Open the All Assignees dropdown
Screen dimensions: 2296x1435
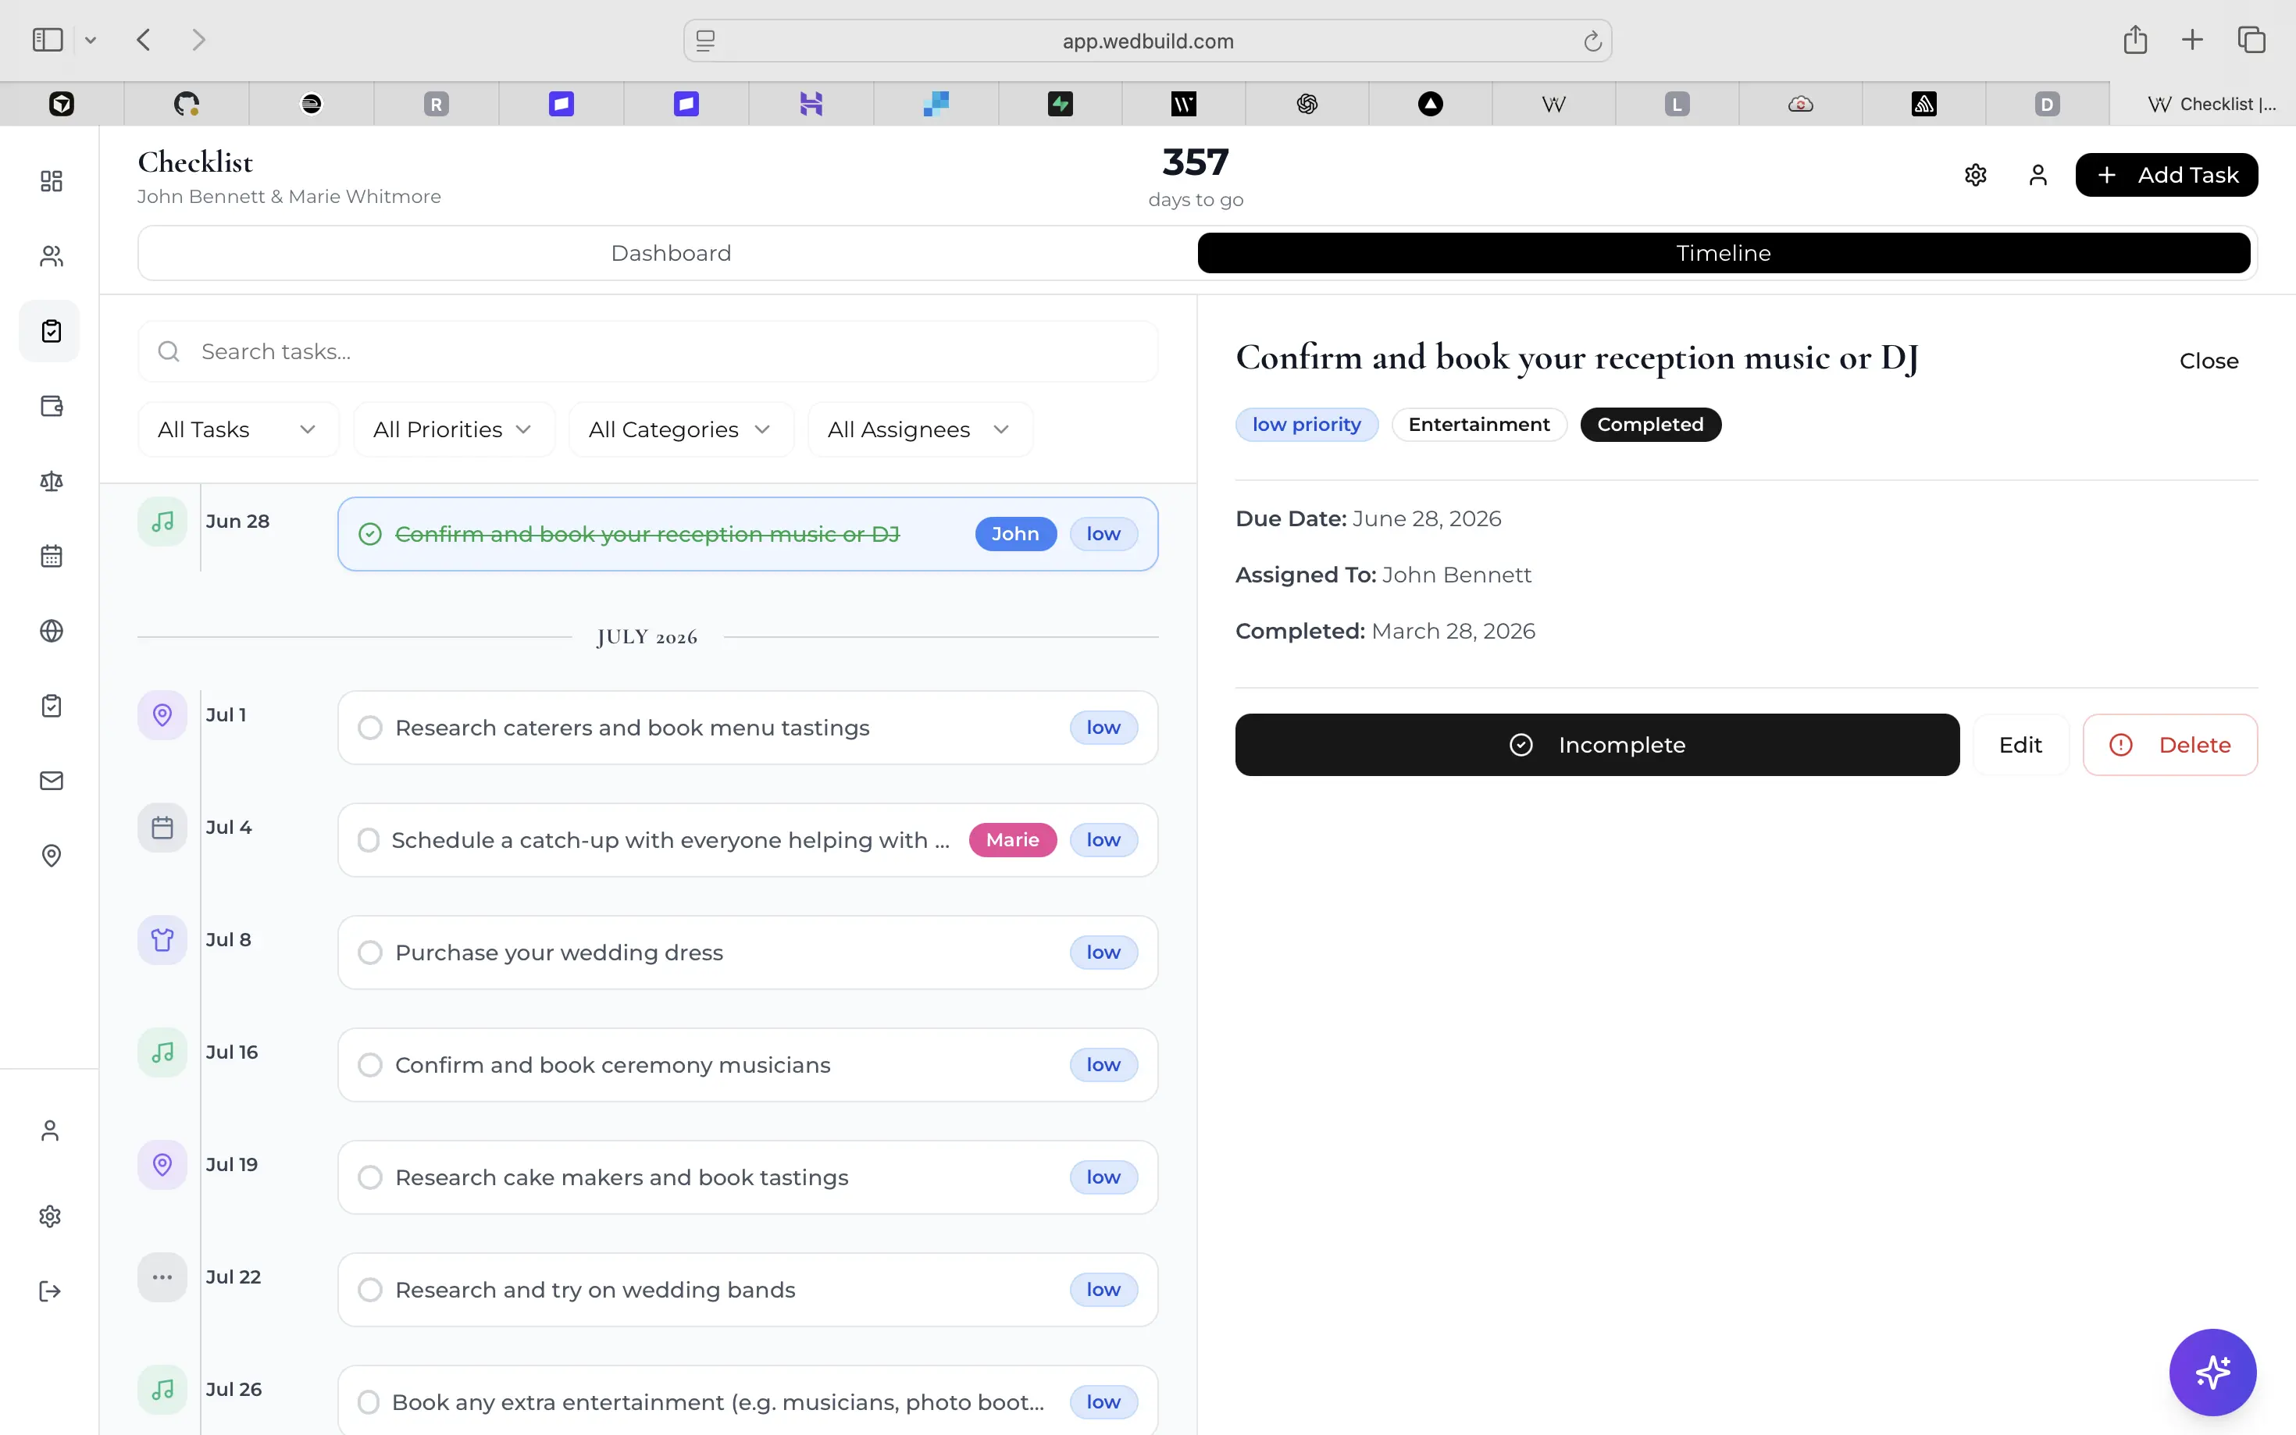pos(918,430)
